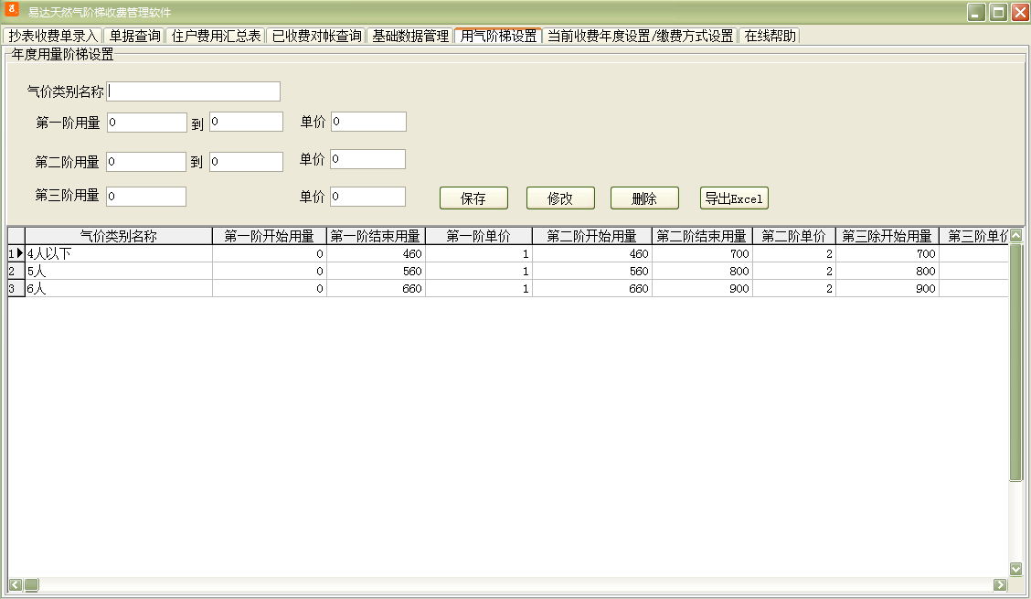The image size is (1031, 599).
Task: Click the 保存 button
Action: tap(473, 198)
